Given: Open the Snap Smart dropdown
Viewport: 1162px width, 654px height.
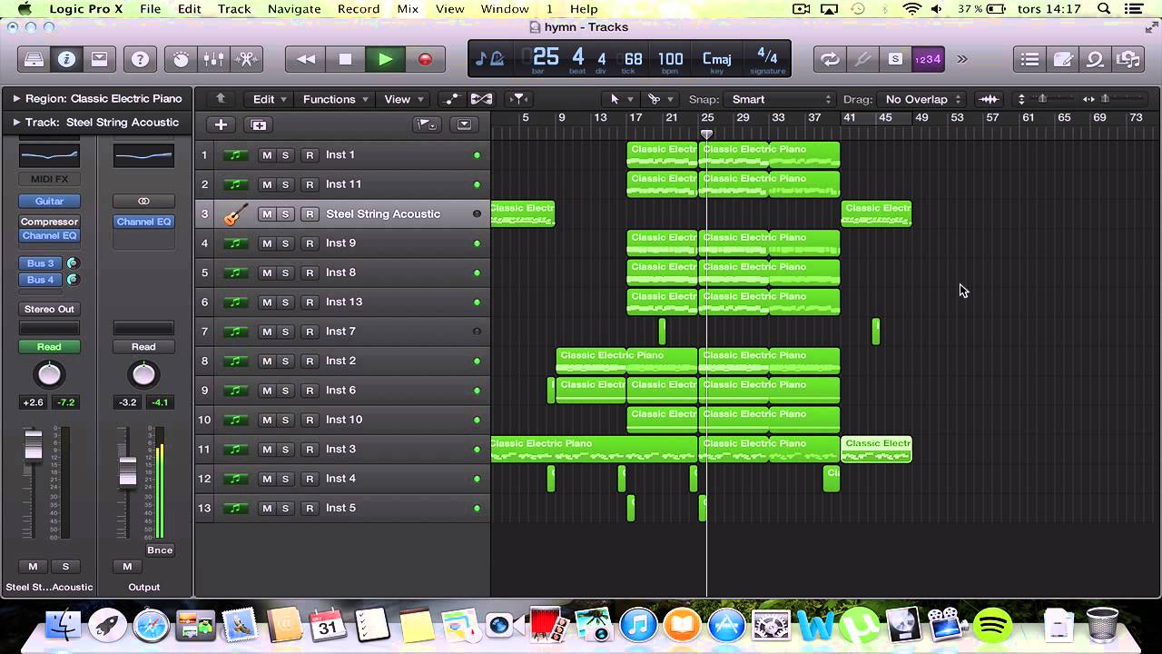Looking at the screenshot, I should coord(781,99).
